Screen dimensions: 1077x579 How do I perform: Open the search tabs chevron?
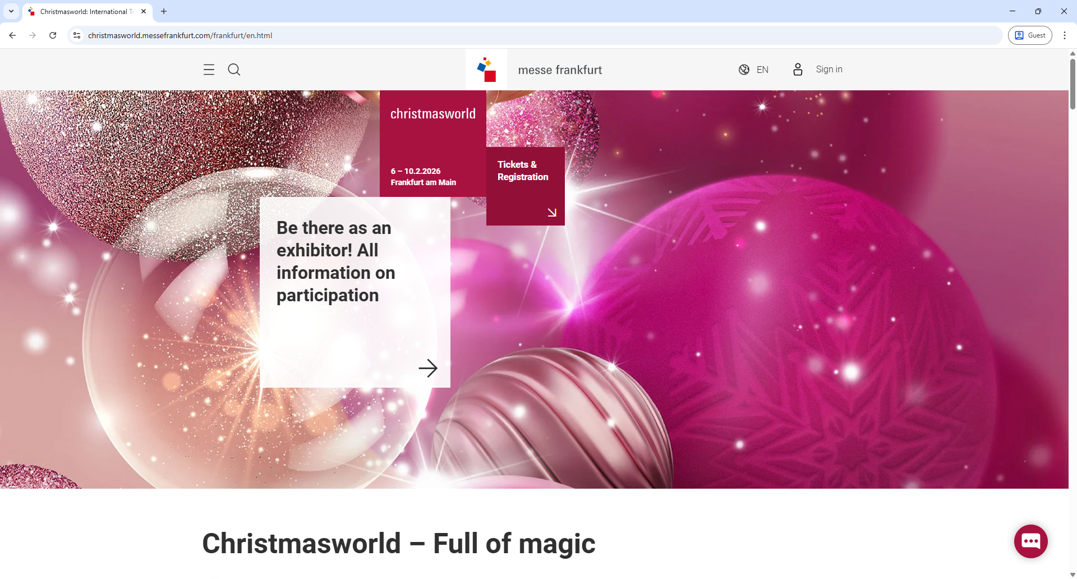(11, 11)
